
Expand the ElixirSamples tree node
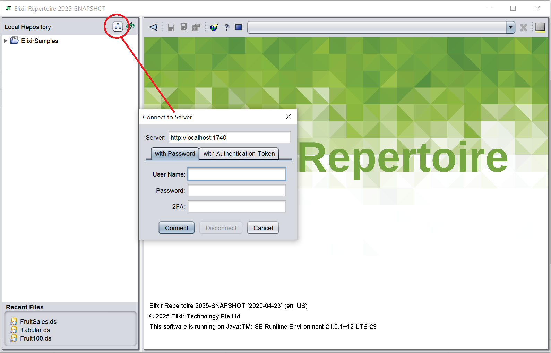[6, 41]
